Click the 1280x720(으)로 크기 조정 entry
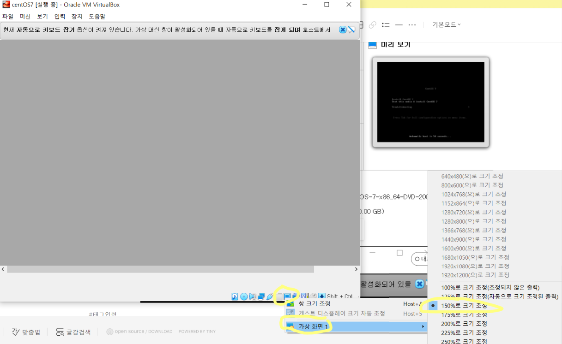The height and width of the screenshot is (344, 562). pos(474,212)
